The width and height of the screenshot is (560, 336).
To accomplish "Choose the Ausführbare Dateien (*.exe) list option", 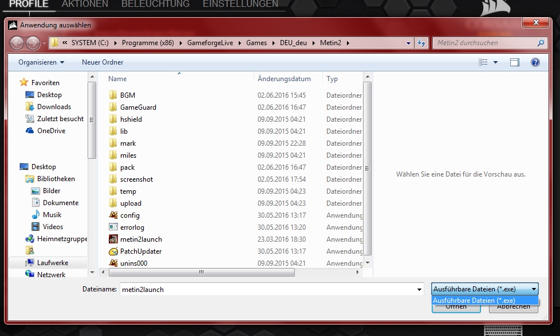I will coord(484,301).
